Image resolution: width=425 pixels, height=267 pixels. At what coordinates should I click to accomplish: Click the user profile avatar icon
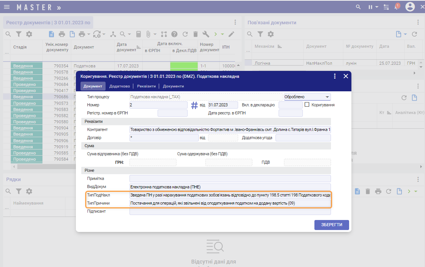[410, 7]
